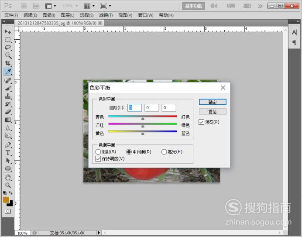Toggle the 预览(P) preview checkbox
Image resolution: width=302 pixels, height=237 pixels.
(202, 122)
